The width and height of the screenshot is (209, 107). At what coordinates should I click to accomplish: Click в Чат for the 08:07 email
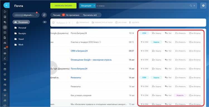[168, 51]
